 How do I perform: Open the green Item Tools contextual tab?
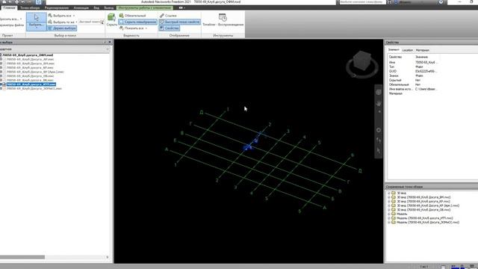coord(145,8)
